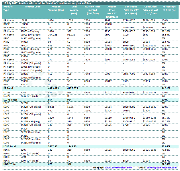
Task: Click product code L5D98 cell
Action: 24,24
